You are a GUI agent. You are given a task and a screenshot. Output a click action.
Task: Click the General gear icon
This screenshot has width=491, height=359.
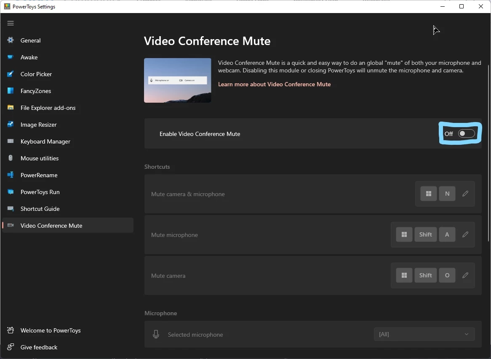11,40
